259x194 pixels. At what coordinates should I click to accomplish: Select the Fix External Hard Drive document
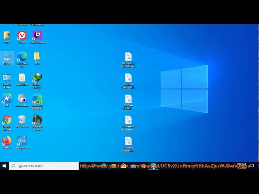[x=128, y=60]
